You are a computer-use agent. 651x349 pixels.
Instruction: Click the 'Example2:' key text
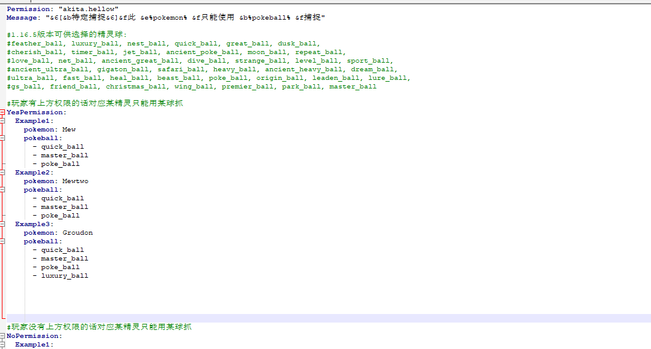34,173
